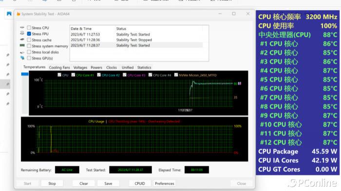Maximize the System Stability Test window

[x=234, y=14]
